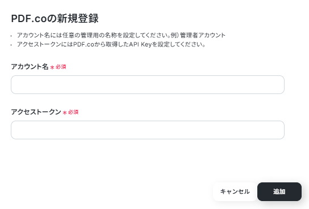This screenshot has width=309, height=209.
Task: Click the アカウント名 input field
Action: click(148, 84)
